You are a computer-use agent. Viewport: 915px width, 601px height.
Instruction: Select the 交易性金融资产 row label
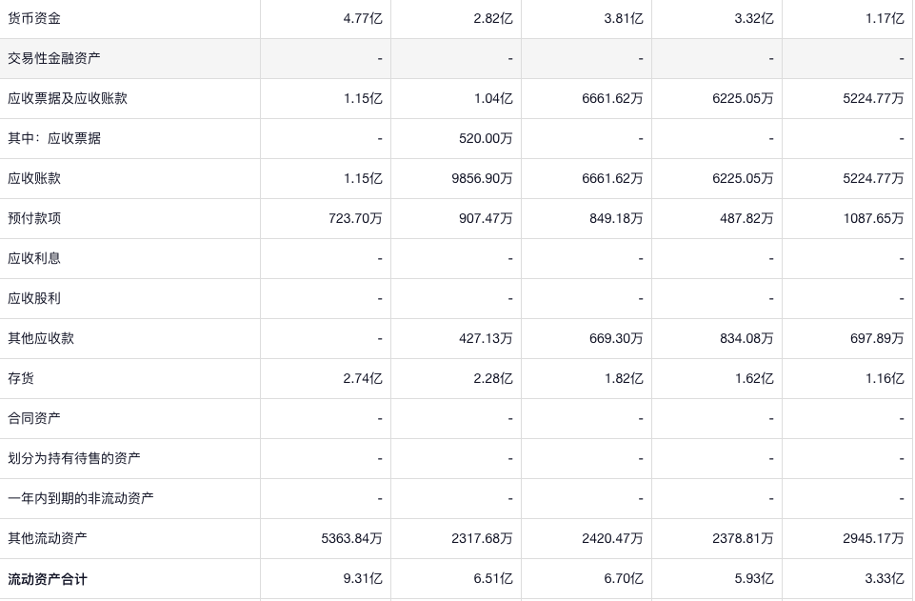(54, 58)
